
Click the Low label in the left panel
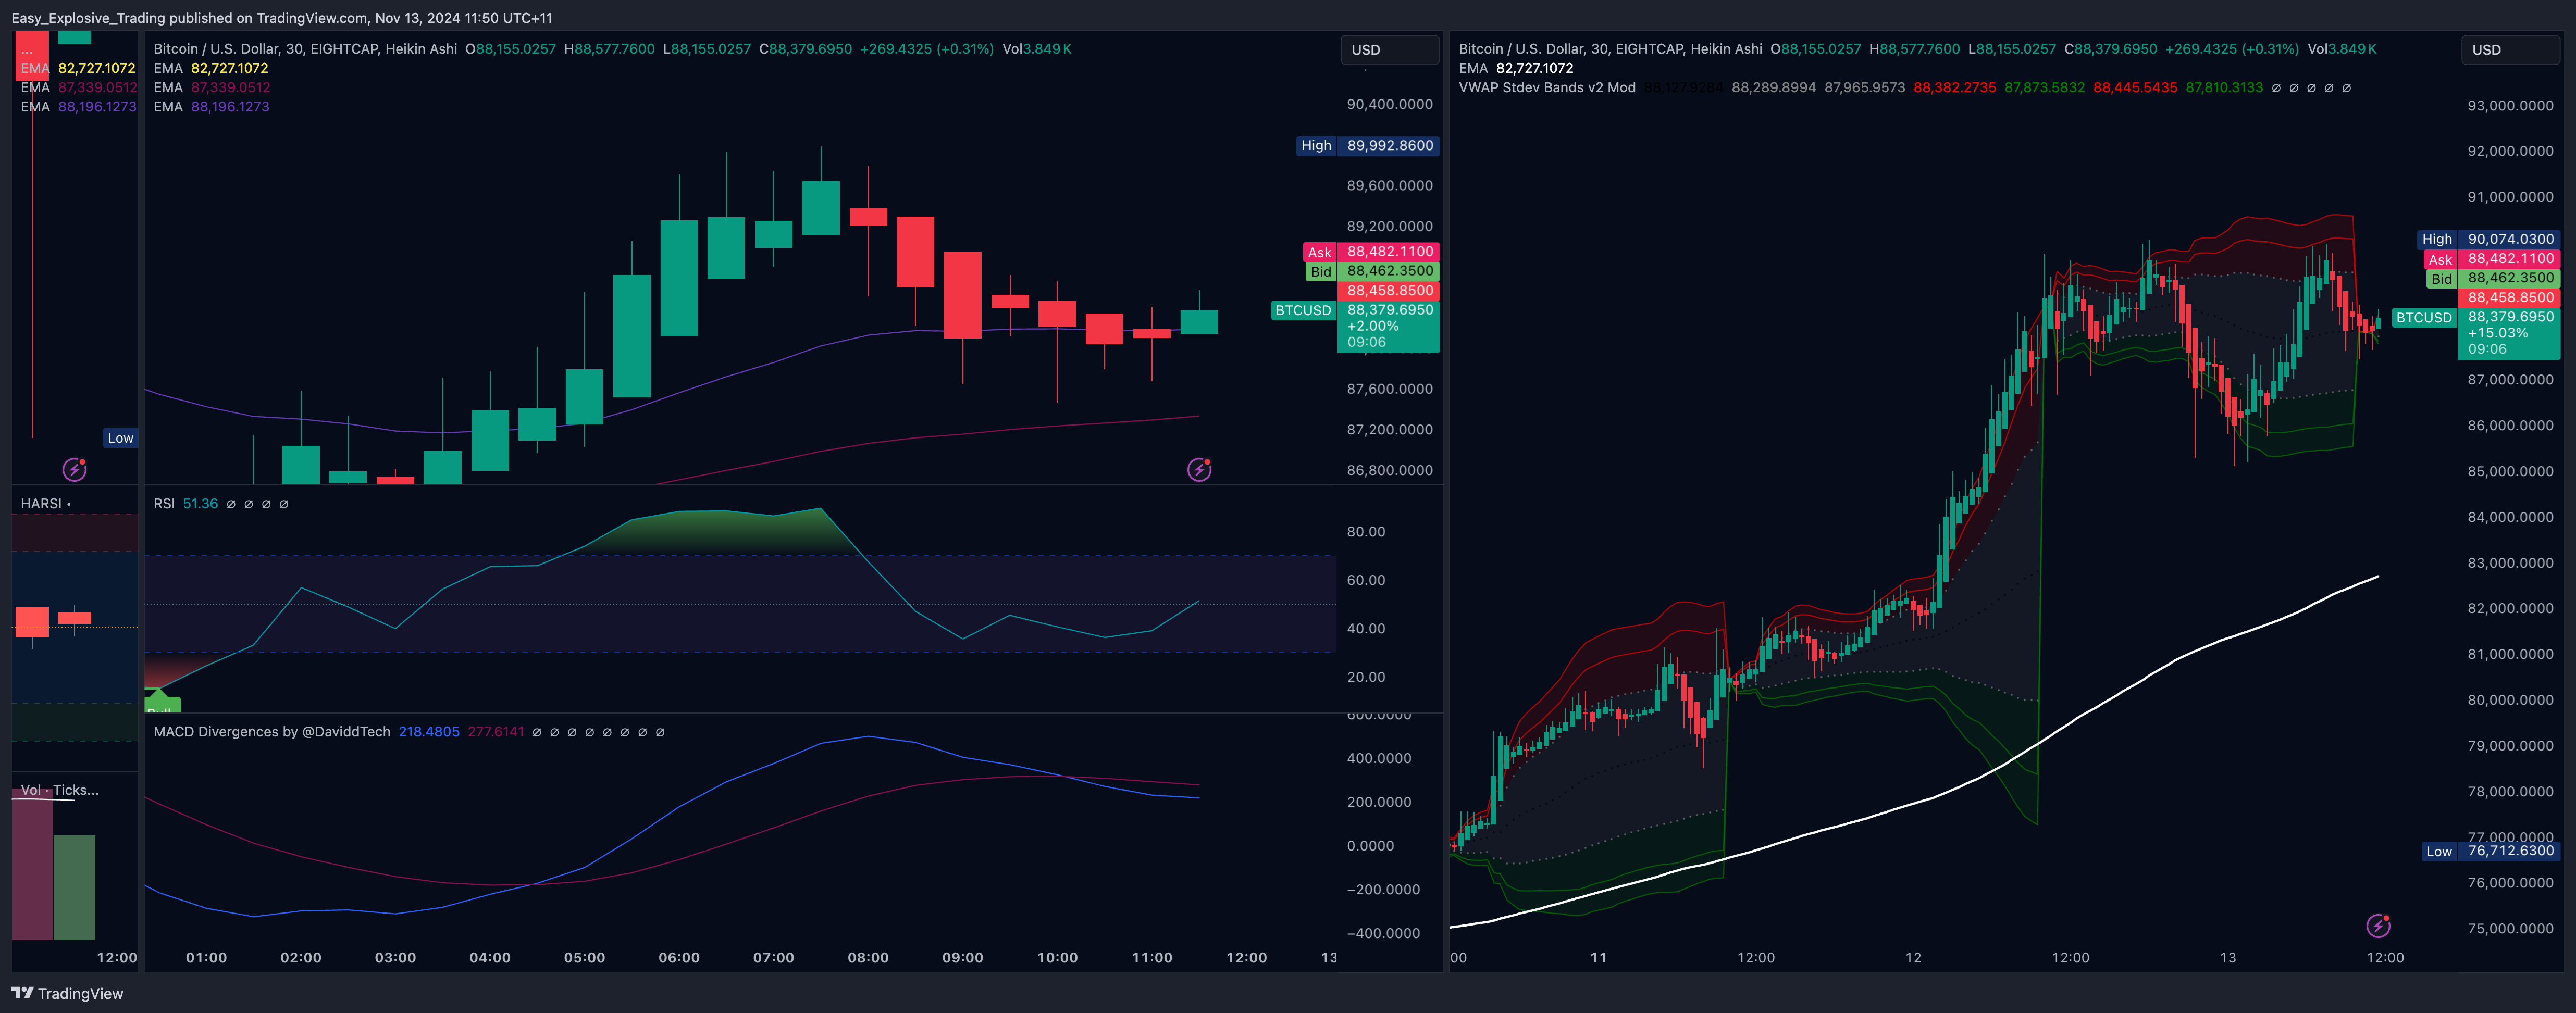[x=120, y=438]
